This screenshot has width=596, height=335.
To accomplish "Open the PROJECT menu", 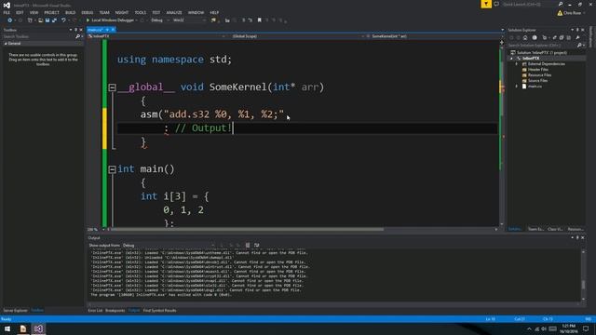I will 52,12.
